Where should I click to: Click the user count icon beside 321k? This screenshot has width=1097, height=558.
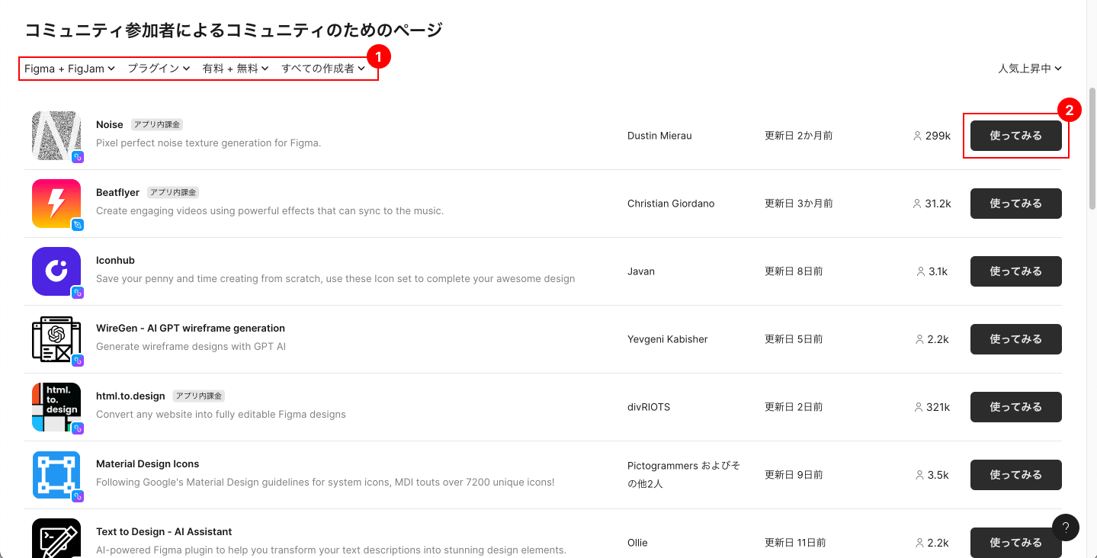[x=918, y=407]
